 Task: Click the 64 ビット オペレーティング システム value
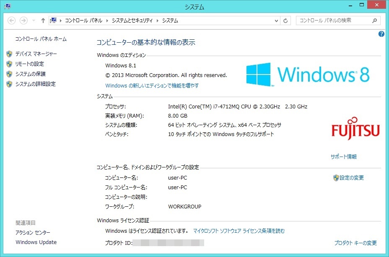point(225,125)
